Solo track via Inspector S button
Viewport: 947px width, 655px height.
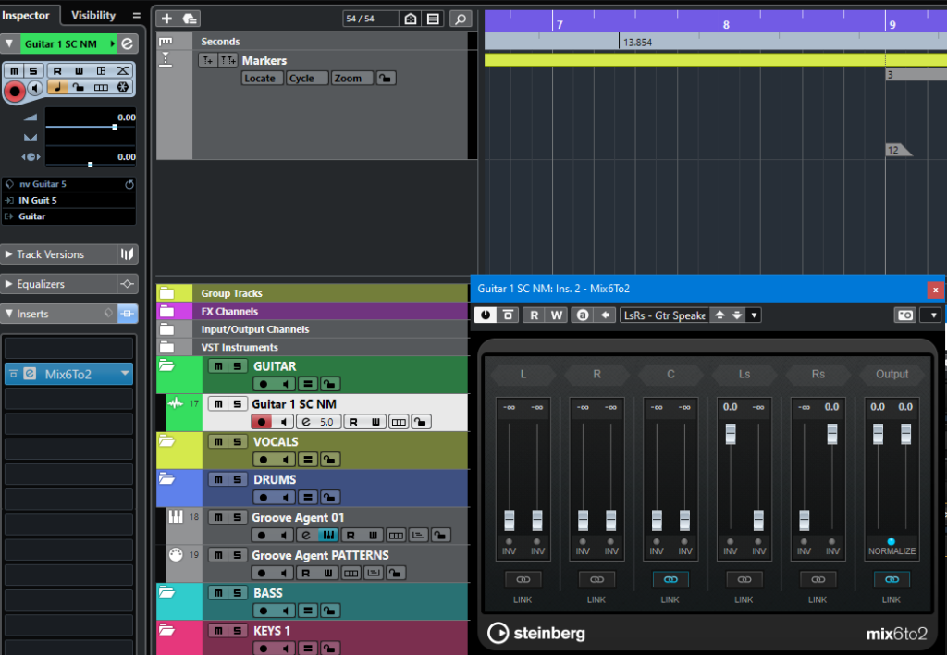(x=33, y=70)
